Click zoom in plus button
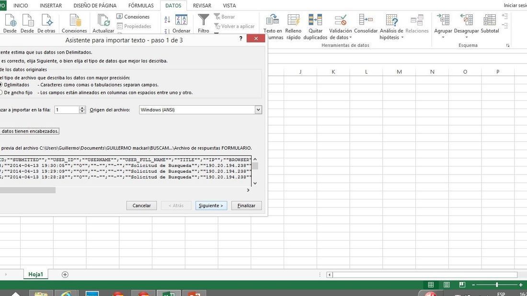The image size is (527, 296). [x=521, y=285]
